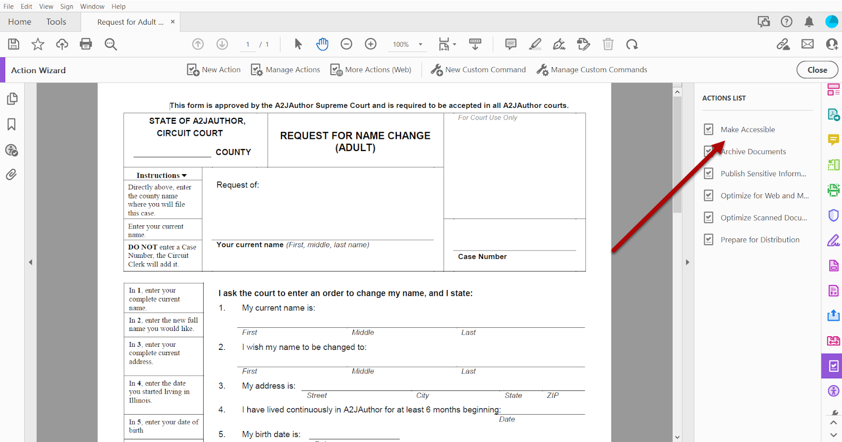Open the page thumbnails panel

click(12, 99)
